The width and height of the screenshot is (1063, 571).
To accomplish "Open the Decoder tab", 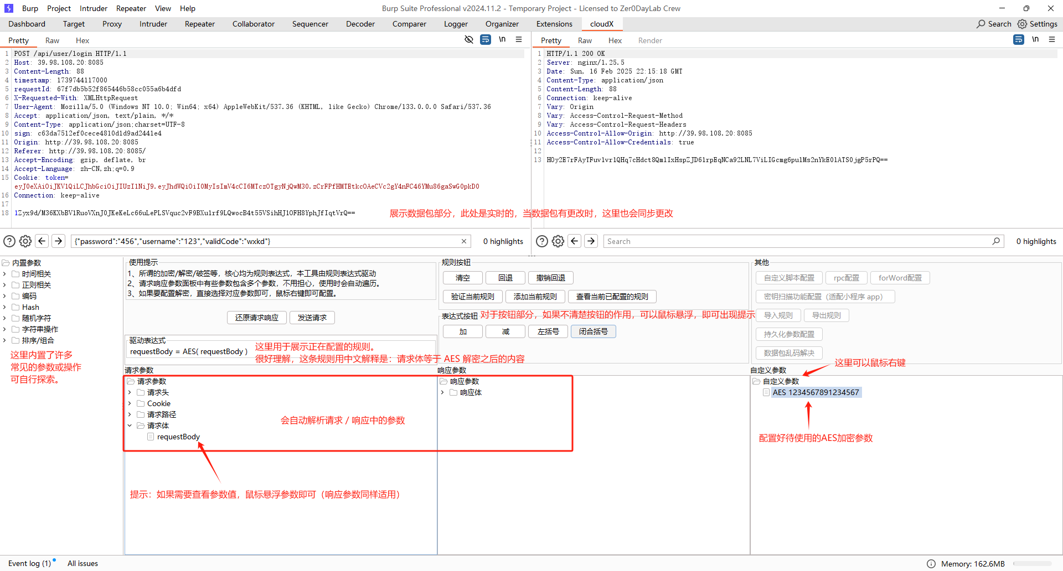I will pyautogui.click(x=360, y=24).
